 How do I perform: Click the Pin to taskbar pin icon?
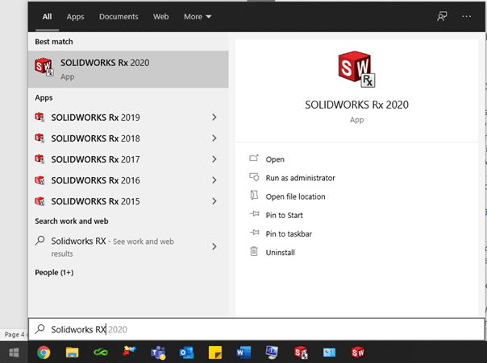pyautogui.click(x=254, y=233)
